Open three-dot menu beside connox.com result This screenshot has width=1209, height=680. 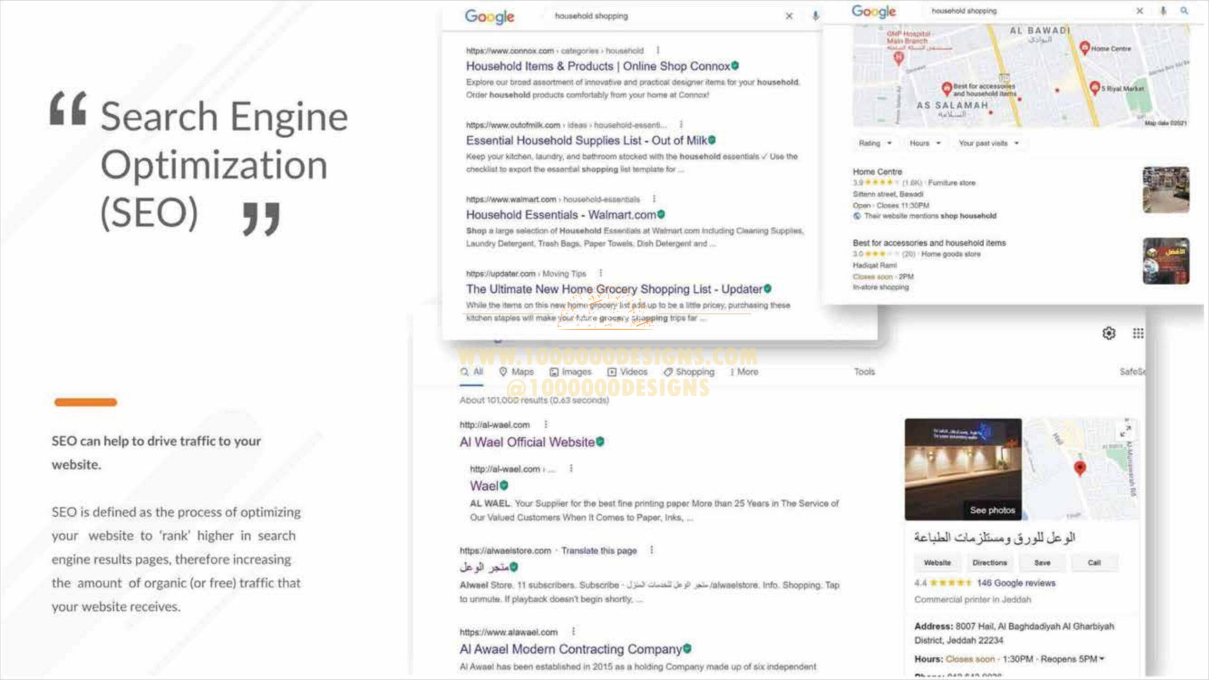click(658, 50)
